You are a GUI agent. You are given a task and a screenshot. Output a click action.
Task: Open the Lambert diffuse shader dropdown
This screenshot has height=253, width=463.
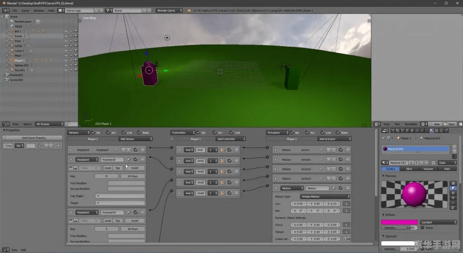pos(438,222)
